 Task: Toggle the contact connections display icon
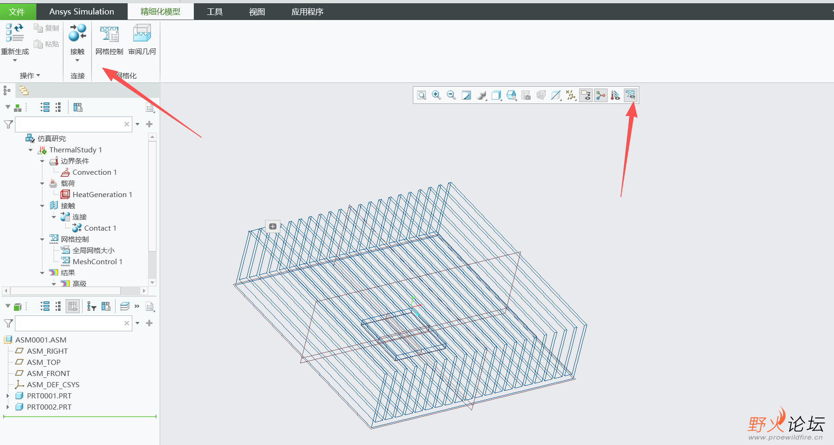pyautogui.click(x=601, y=95)
